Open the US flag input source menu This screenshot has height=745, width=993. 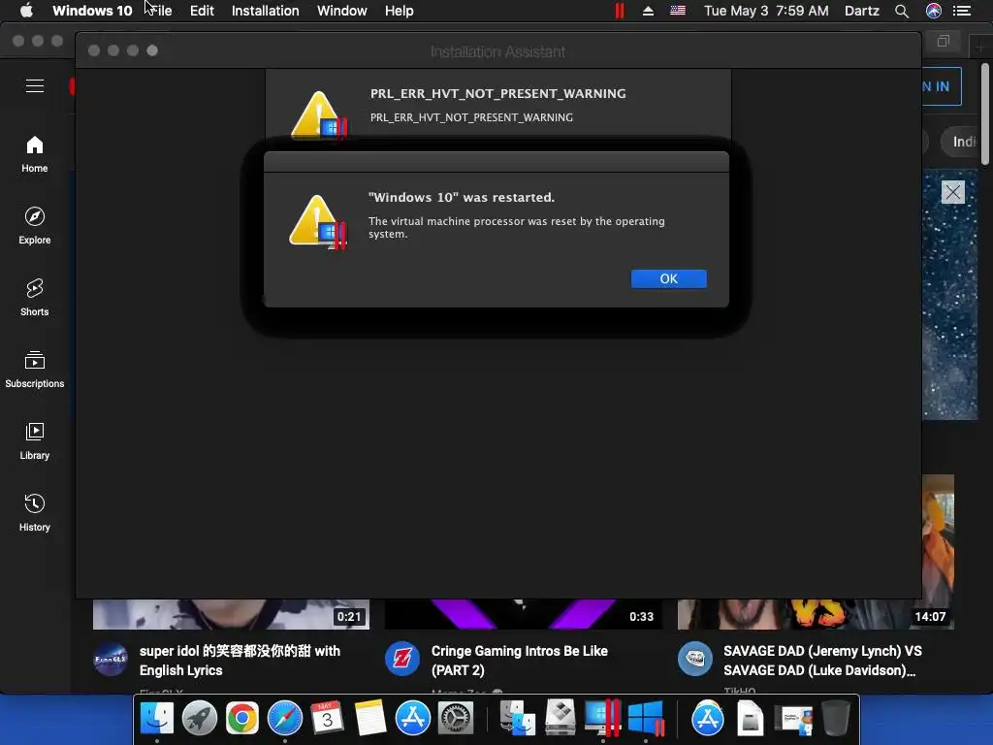coord(678,11)
